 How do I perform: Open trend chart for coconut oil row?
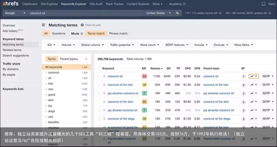(x=254, y=76)
